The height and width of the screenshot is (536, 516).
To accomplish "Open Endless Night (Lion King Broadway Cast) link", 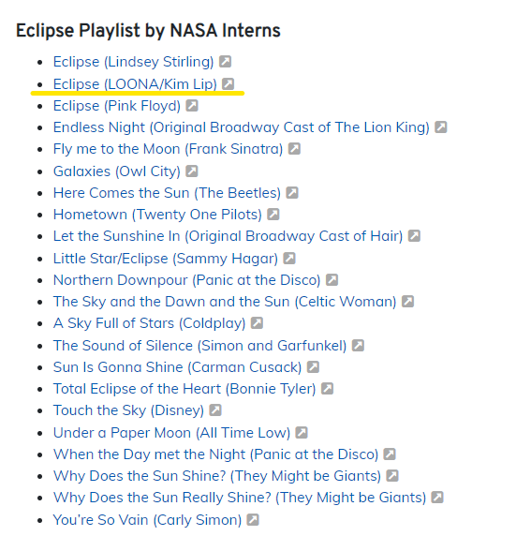I will [x=242, y=127].
